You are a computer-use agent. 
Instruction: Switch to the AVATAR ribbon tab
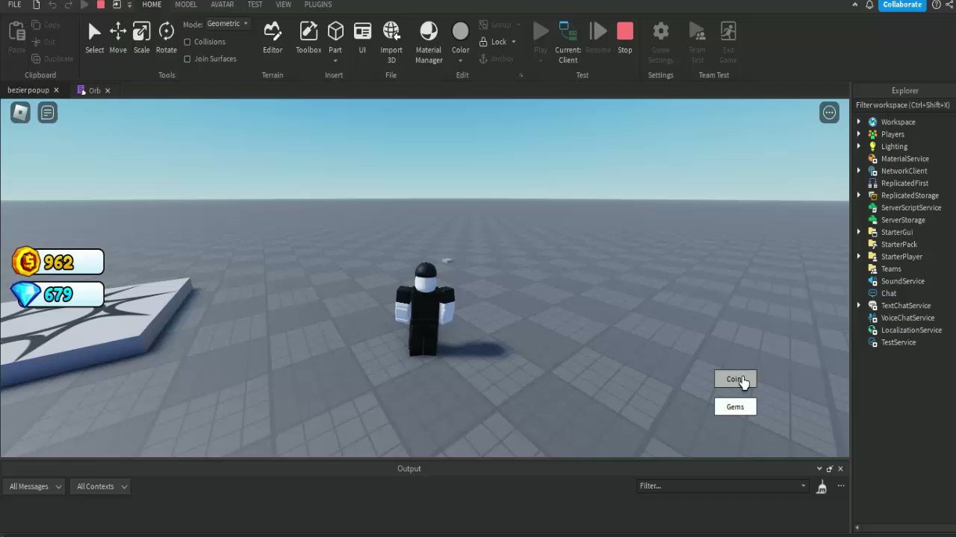pyautogui.click(x=223, y=4)
